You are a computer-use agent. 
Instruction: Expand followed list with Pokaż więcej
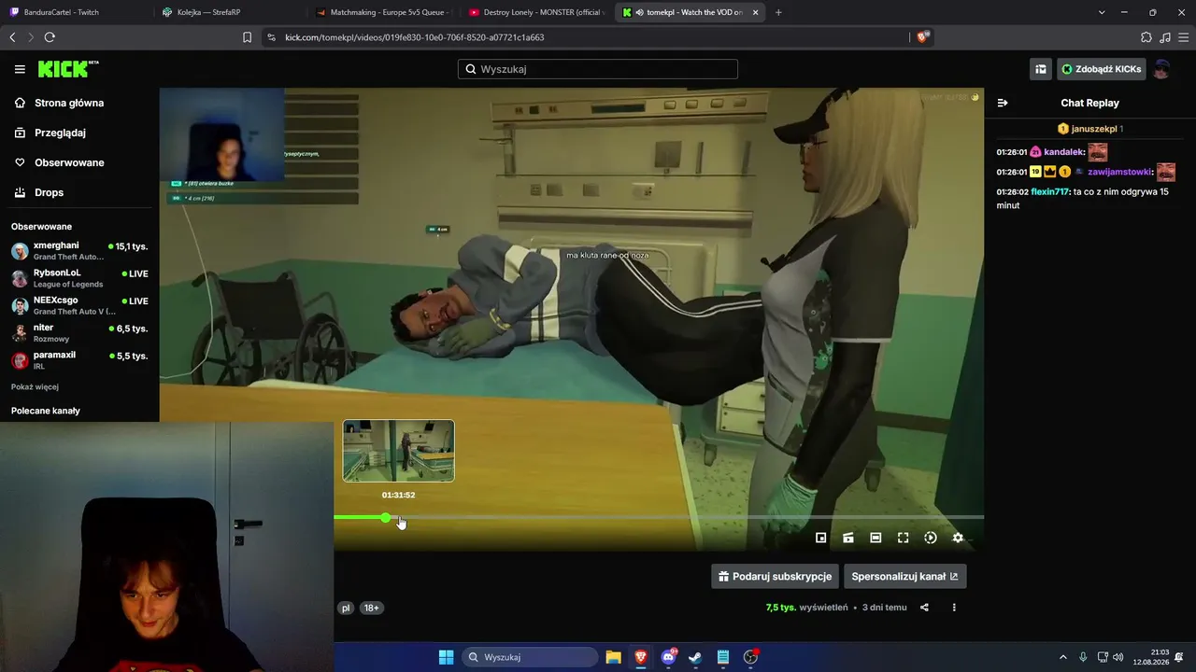click(35, 386)
